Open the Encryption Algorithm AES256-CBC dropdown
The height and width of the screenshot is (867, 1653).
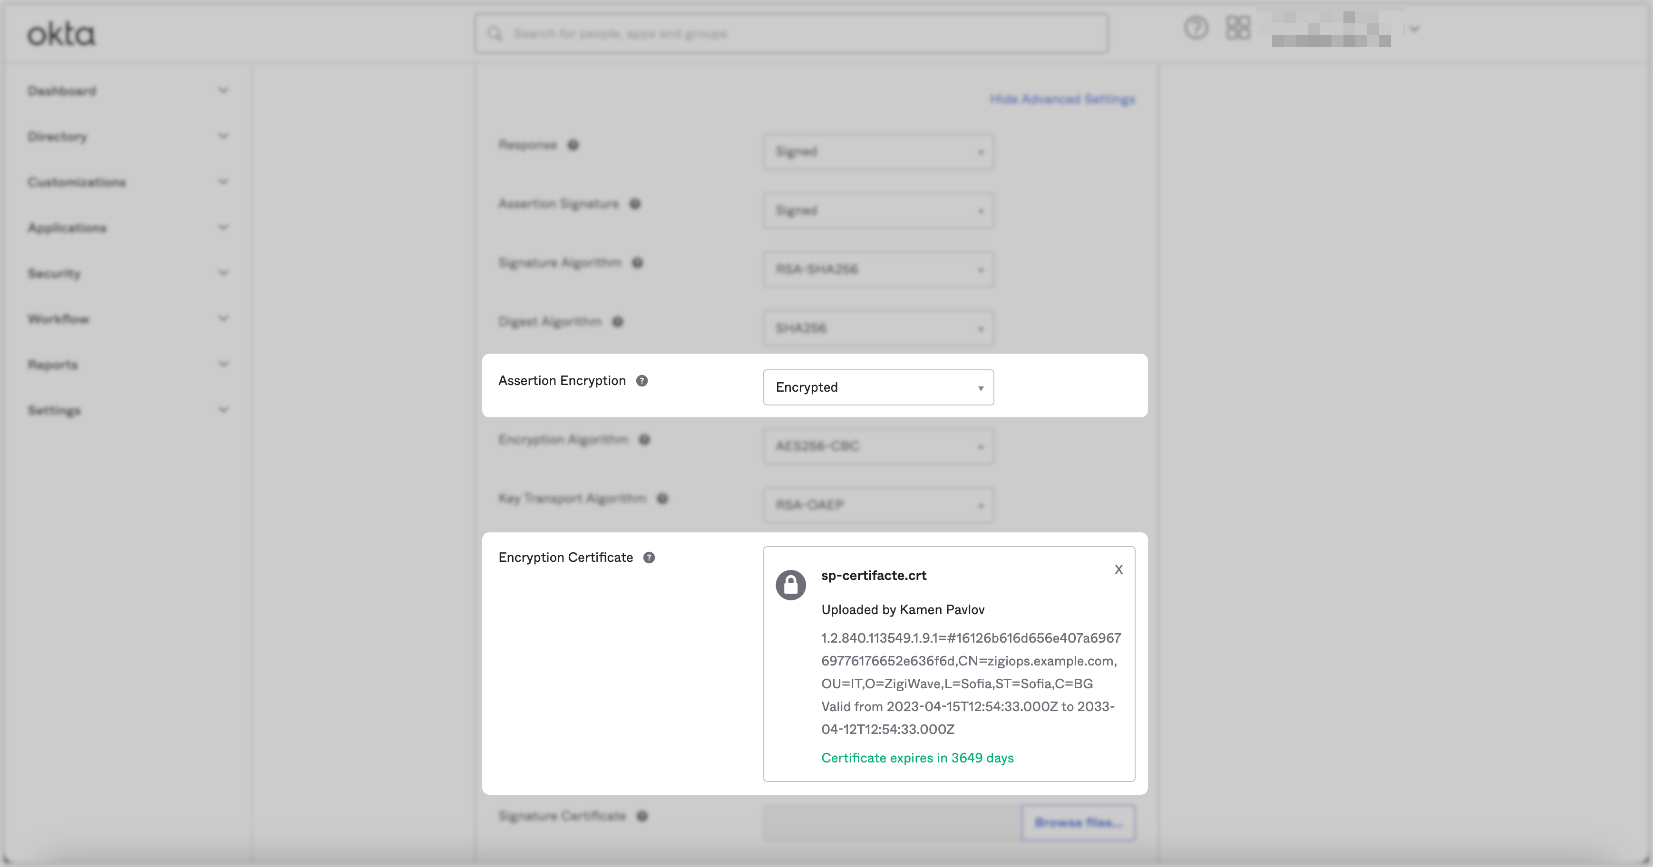click(878, 446)
